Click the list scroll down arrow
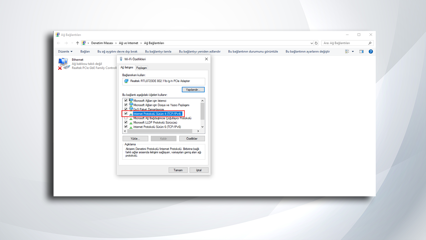The width and height of the screenshot is (426, 240). click(x=202, y=127)
